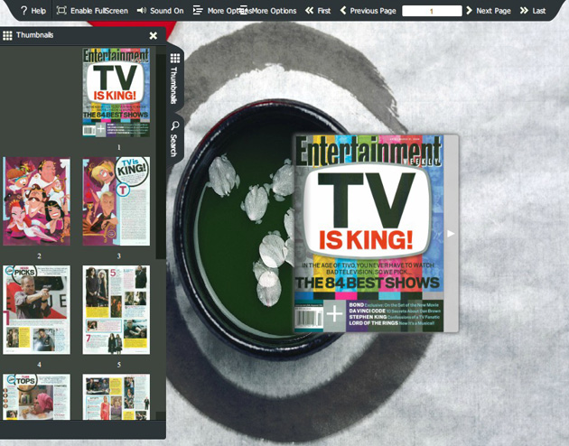Jump to the Last page
This screenshot has height=446, width=569.
(x=533, y=11)
